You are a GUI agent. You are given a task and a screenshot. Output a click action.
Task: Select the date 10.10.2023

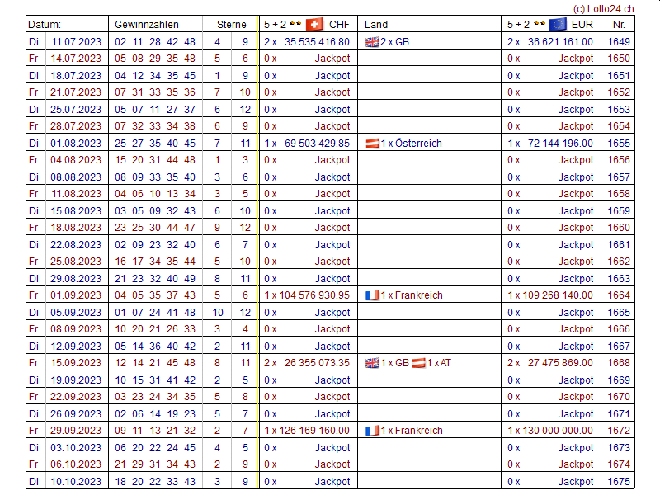[x=77, y=481]
